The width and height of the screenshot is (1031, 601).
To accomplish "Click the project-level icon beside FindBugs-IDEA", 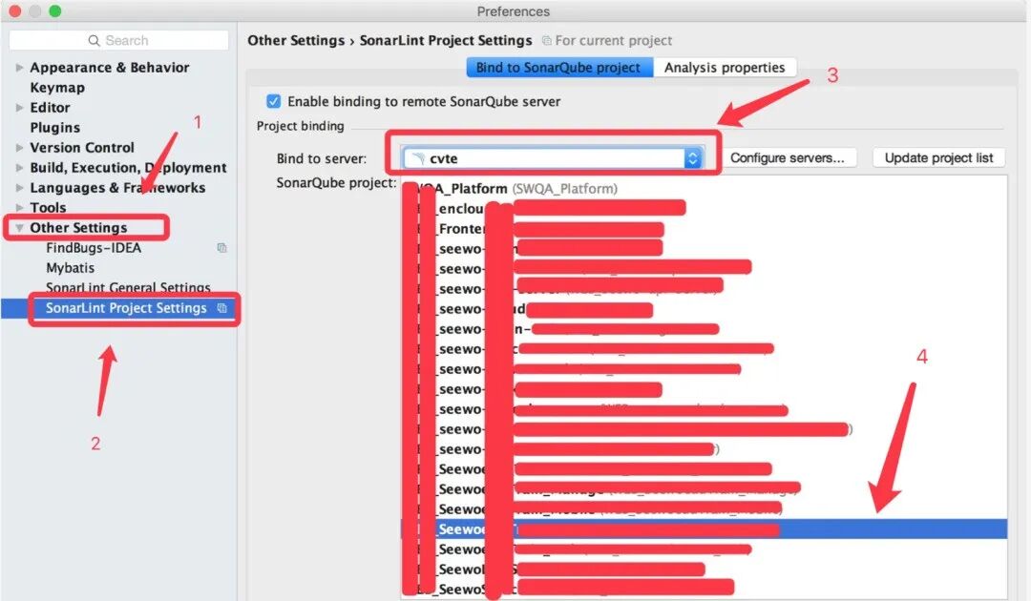I will click(x=222, y=248).
